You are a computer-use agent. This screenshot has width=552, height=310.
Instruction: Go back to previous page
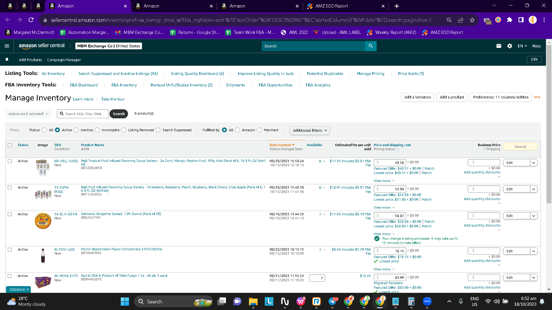[x=8, y=20]
